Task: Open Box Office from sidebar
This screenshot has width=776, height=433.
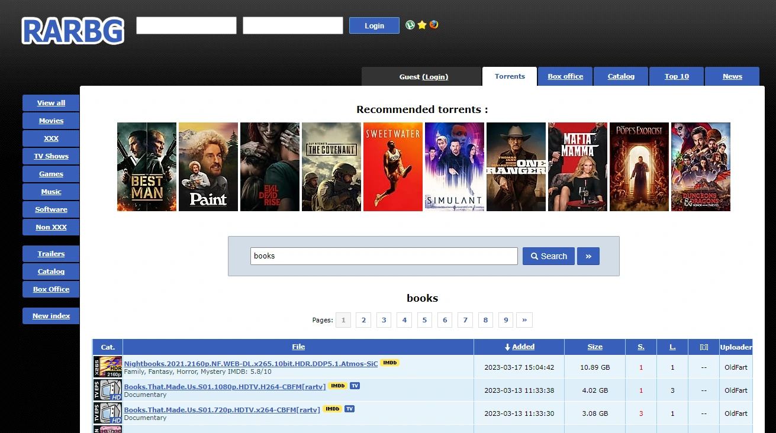Action: coord(51,289)
